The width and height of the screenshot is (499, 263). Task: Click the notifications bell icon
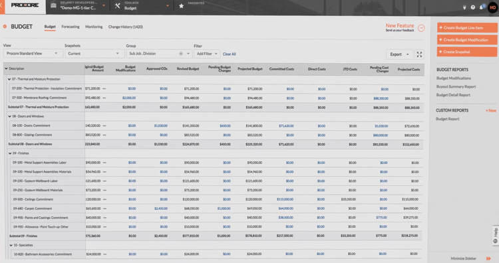(x=482, y=7)
